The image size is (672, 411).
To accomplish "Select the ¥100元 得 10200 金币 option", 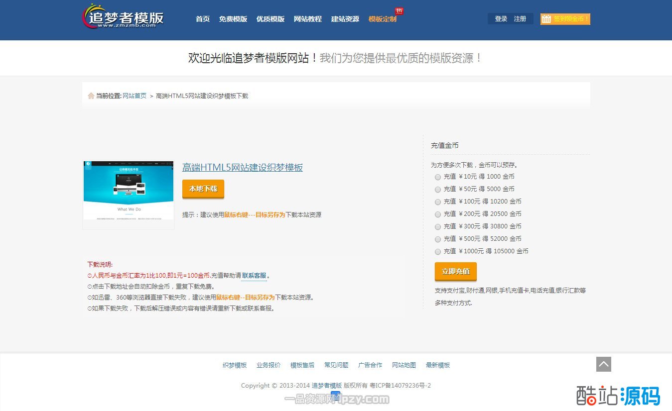I will [438, 202].
